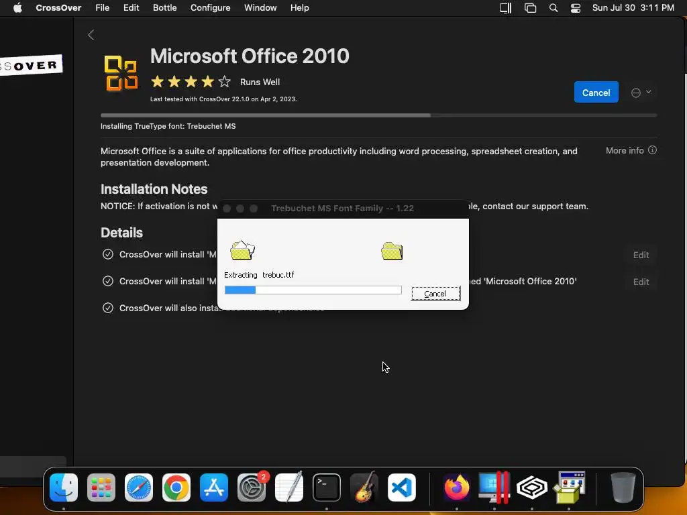Open Spotlight search in menu bar
This screenshot has height=515, width=687.
point(553,8)
